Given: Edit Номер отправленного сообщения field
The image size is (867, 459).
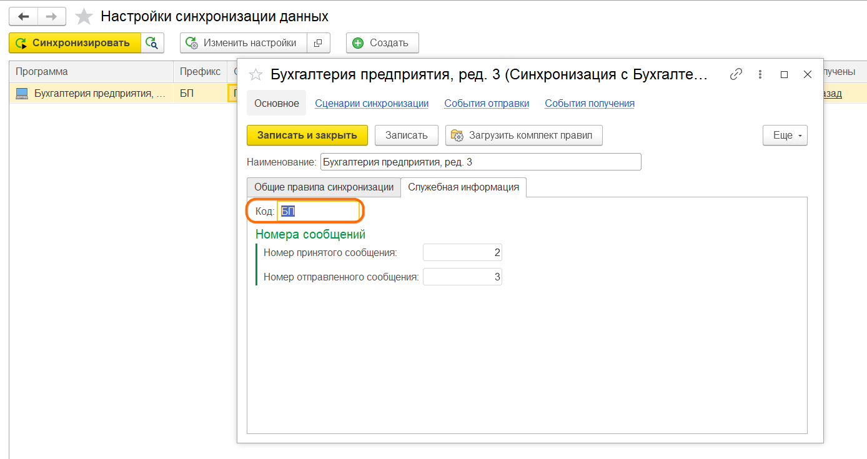Looking at the screenshot, I should [462, 277].
